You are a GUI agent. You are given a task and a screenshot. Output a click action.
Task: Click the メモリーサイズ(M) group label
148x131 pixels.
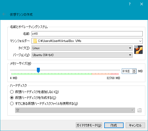pos(20,64)
